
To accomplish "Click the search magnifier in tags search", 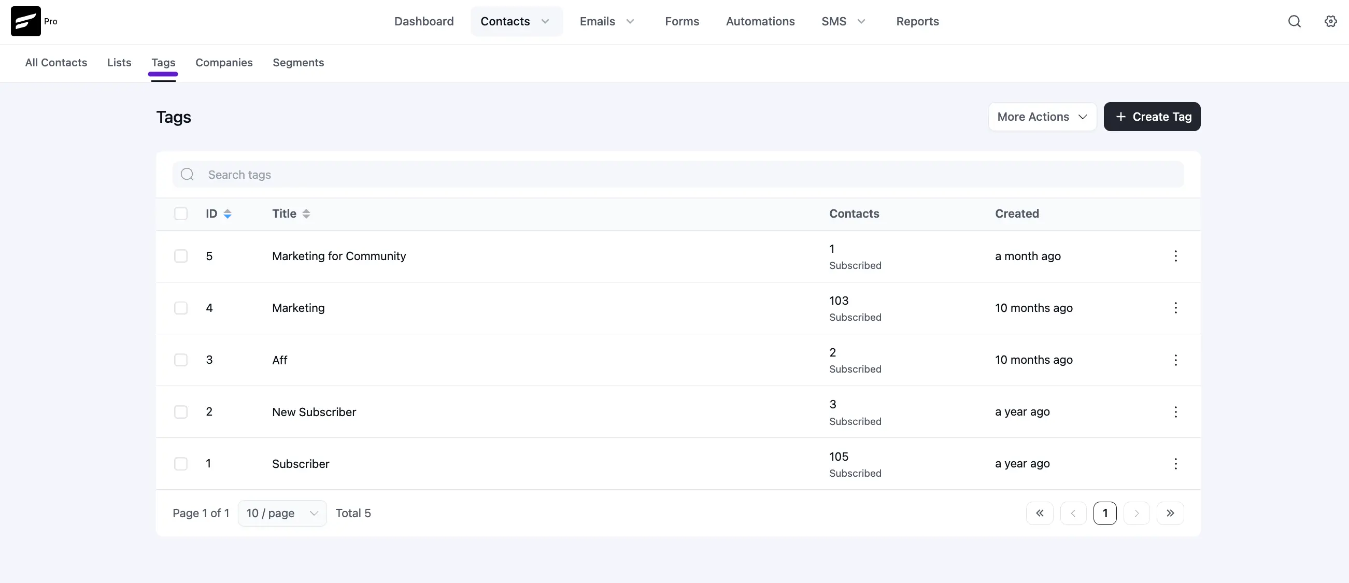I will (x=188, y=175).
